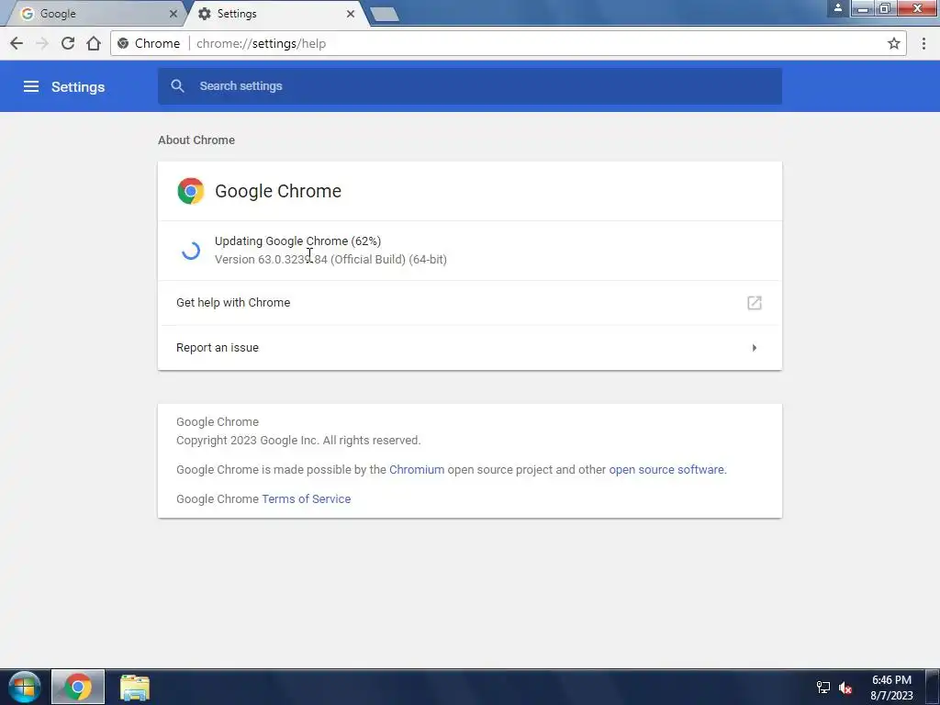
Task: Click the forward navigation arrow
Action: point(42,43)
